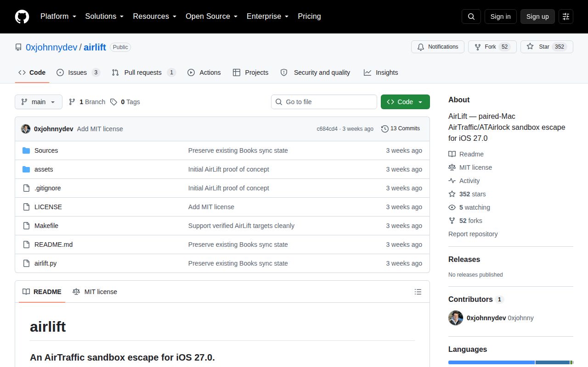View the Insights tab
Screen dimensions: 588x367
[x=381, y=72]
